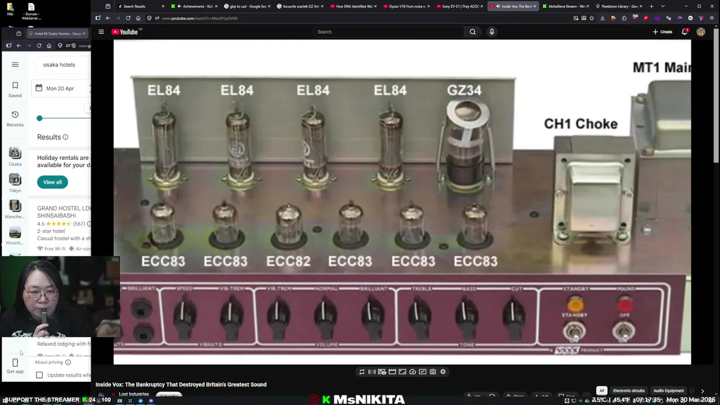Open the browser downloads icon
Viewport: 720px width, 405px height.
[602, 18]
